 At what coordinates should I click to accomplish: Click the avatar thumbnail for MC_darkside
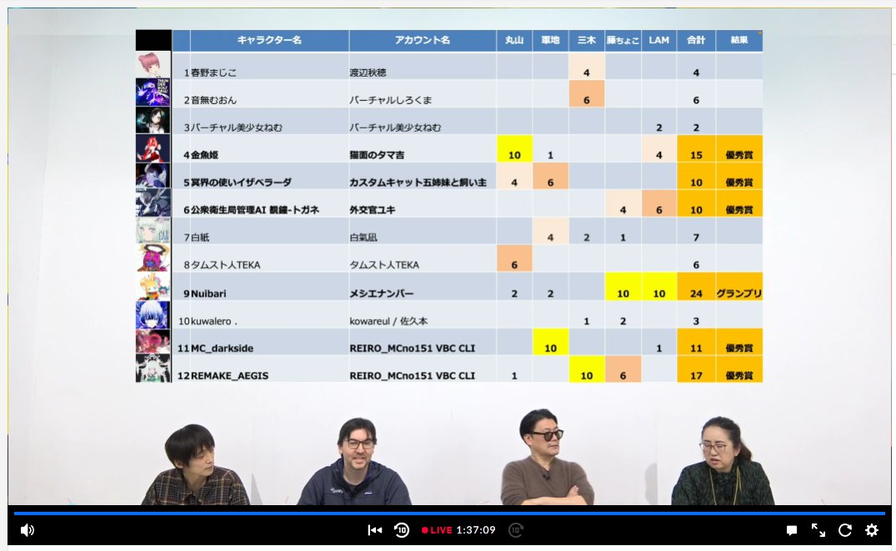pyautogui.click(x=153, y=342)
